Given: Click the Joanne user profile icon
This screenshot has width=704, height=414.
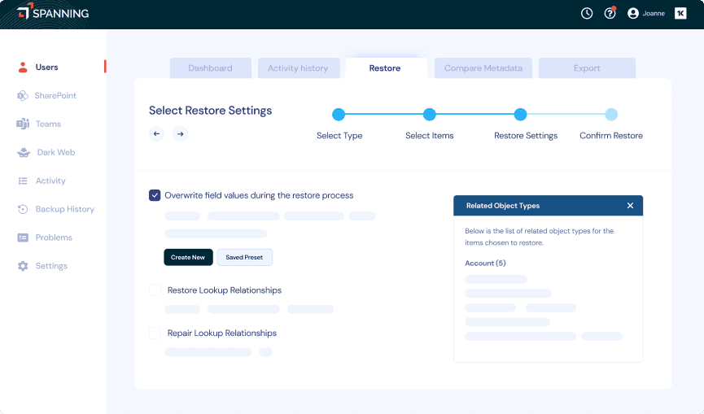Looking at the screenshot, I should 633,13.
